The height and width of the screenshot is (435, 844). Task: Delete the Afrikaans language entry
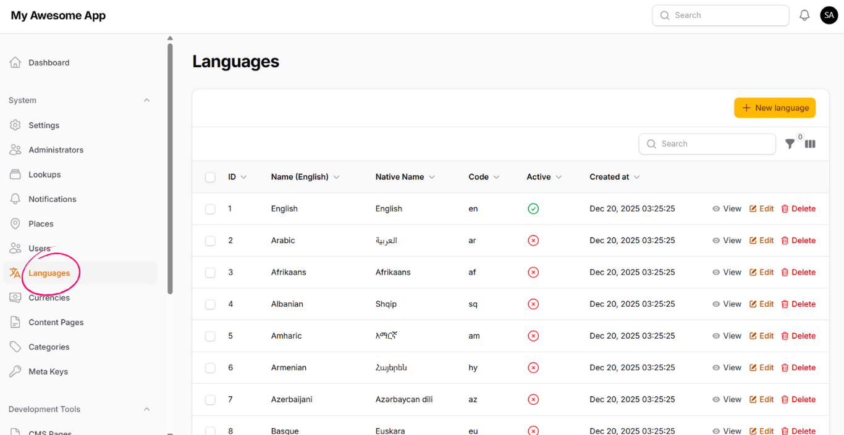tap(798, 272)
